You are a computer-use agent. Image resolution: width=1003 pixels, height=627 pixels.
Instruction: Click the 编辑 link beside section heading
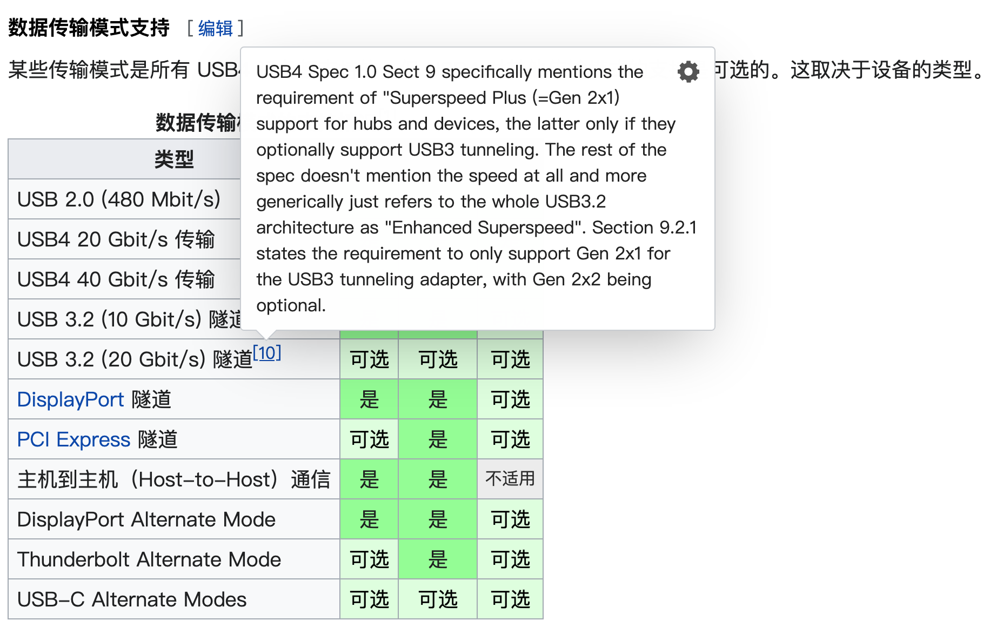pos(215,28)
